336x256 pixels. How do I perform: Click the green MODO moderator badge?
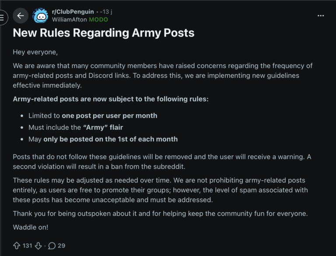coord(98,20)
